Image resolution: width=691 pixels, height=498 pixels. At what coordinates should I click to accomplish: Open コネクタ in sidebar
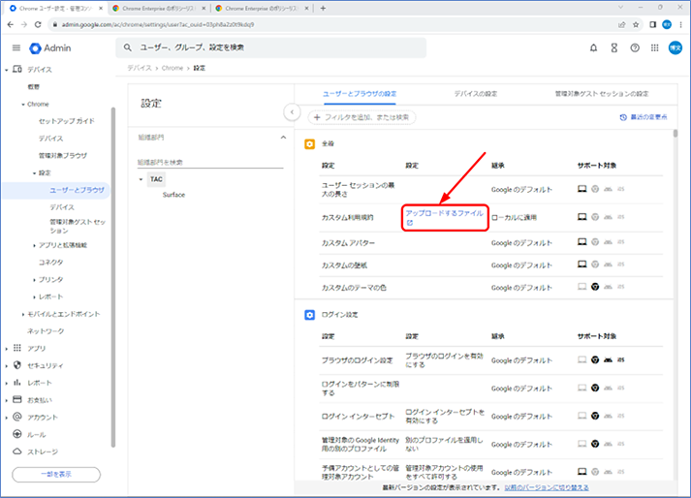(x=50, y=263)
